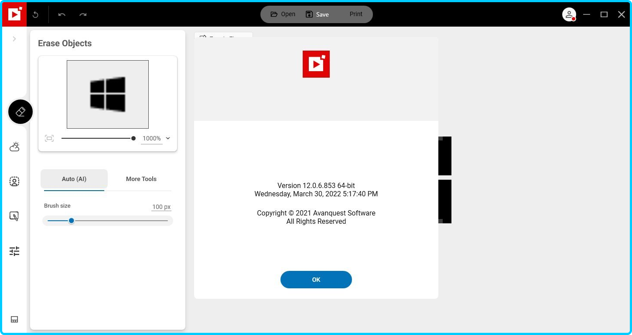This screenshot has height=335, width=632.
Task: Click the Version 12.0.6.853 64-bit text
Action: tap(316, 185)
